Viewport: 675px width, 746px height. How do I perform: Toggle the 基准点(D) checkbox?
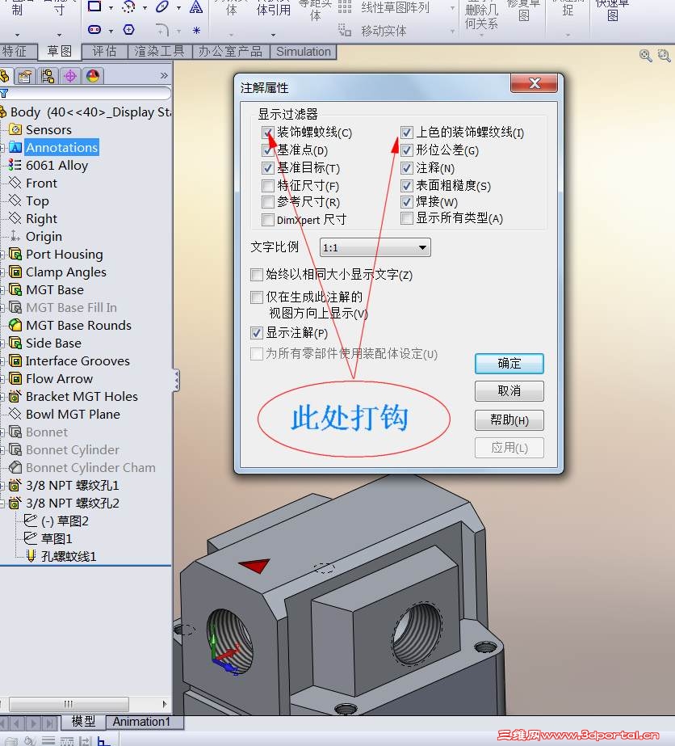click(268, 150)
